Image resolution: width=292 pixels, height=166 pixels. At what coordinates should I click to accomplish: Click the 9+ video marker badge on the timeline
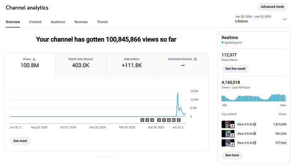pos(174,120)
